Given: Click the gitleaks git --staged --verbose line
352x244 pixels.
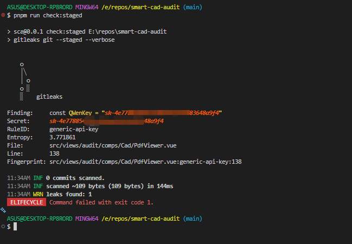Looking at the screenshot, I should pyautogui.click(x=64, y=40).
